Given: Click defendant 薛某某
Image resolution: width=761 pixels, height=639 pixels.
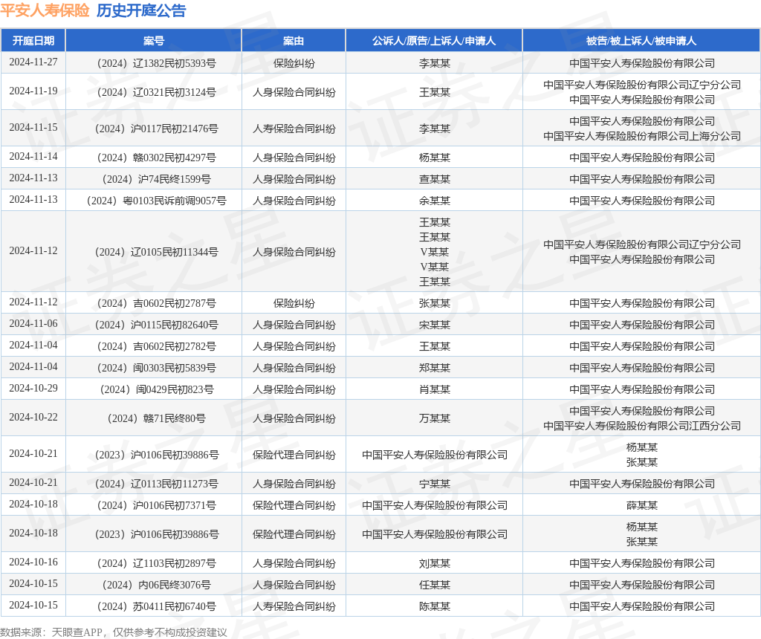Looking at the screenshot, I should point(641,505).
